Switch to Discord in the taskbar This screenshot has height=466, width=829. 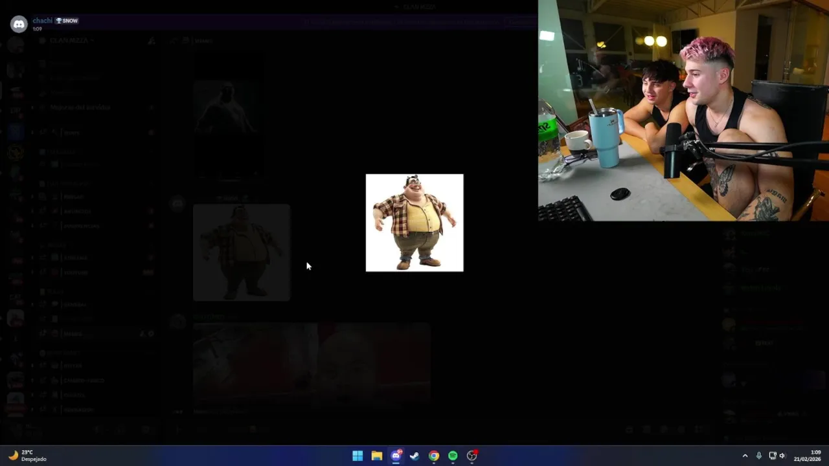point(396,456)
